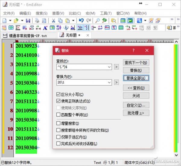Click the Find in Files icon
Image resolution: width=181 pixels, height=166 pixels.
(114, 20)
